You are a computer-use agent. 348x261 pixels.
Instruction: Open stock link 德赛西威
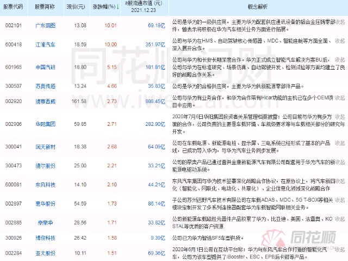tap(46, 101)
